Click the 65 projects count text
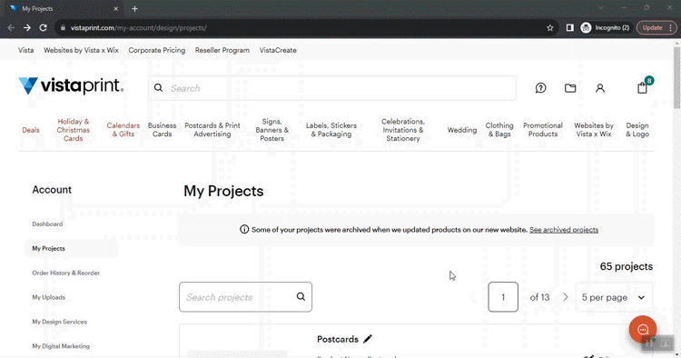This screenshot has width=681, height=358. (627, 266)
